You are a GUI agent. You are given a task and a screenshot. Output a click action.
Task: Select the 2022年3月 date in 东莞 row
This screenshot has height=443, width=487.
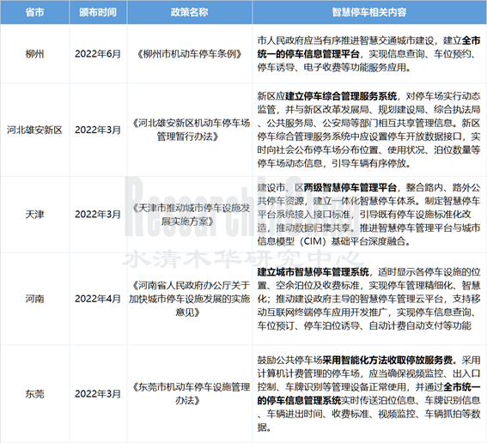coord(98,394)
